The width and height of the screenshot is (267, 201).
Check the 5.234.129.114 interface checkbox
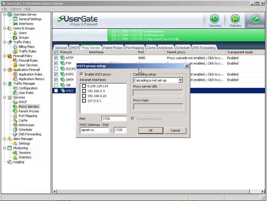(x=84, y=86)
